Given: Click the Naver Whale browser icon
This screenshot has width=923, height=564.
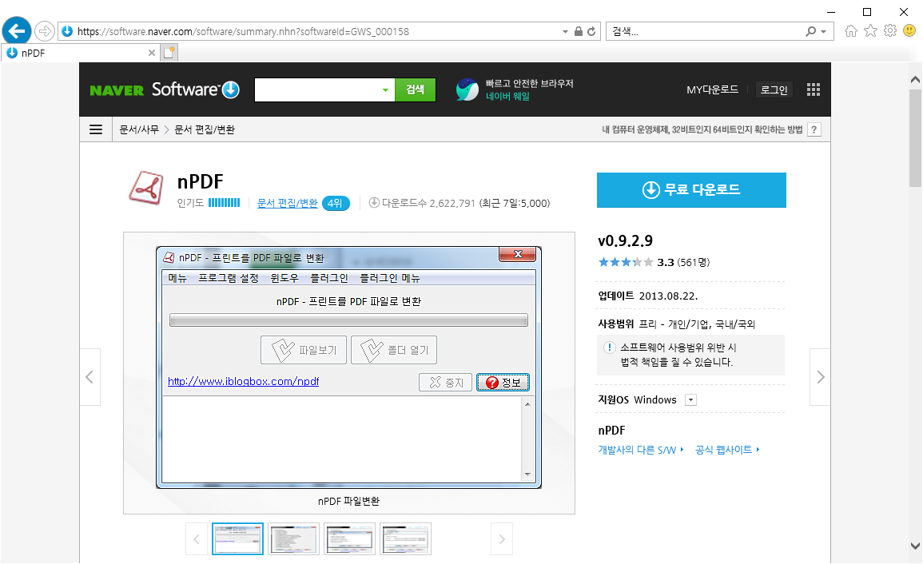Looking at the screenshot, I should [x=467, y=89].
